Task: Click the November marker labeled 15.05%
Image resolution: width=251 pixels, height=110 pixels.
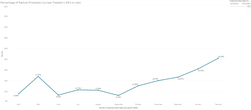Action: pyautogui.click(x=158, y=81)
